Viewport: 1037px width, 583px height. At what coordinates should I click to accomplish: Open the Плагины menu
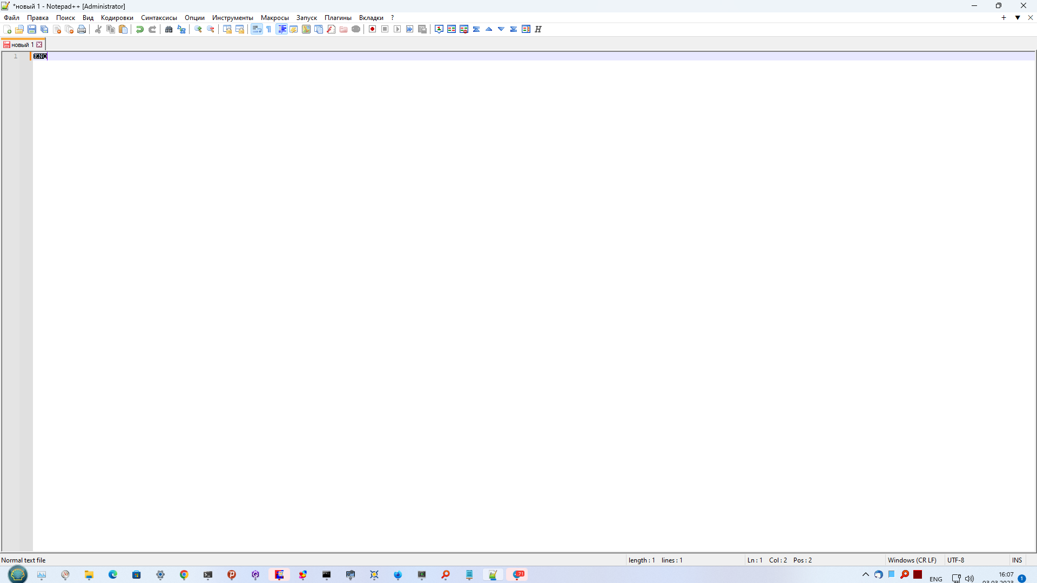coord(338,17)
